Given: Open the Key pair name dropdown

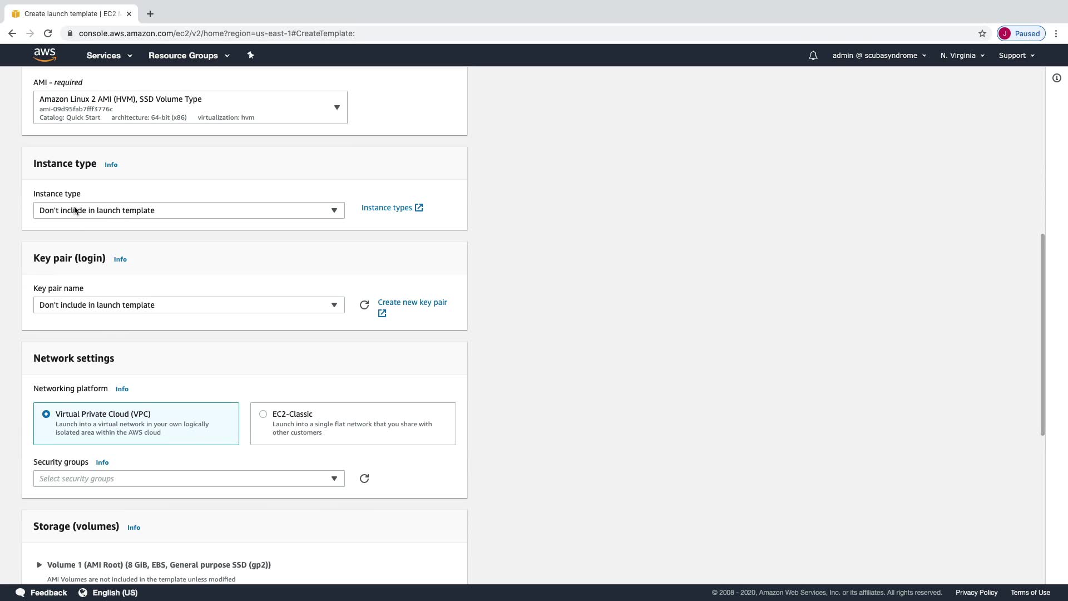Looking at the screenshot, I should [189, 305].
